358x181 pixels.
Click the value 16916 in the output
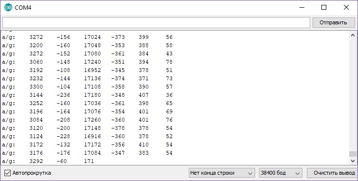[x=92, y=136]
